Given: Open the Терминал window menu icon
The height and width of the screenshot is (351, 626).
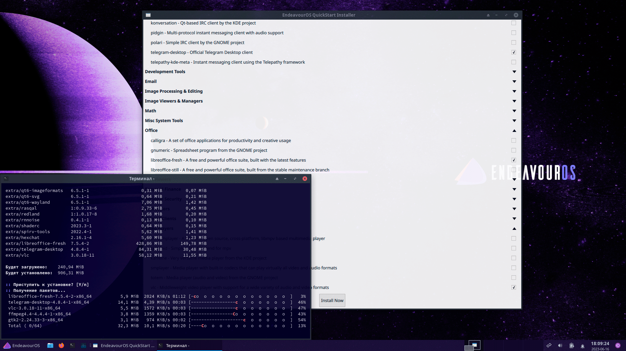Looking at the screenshot, I should click(6, 179).
